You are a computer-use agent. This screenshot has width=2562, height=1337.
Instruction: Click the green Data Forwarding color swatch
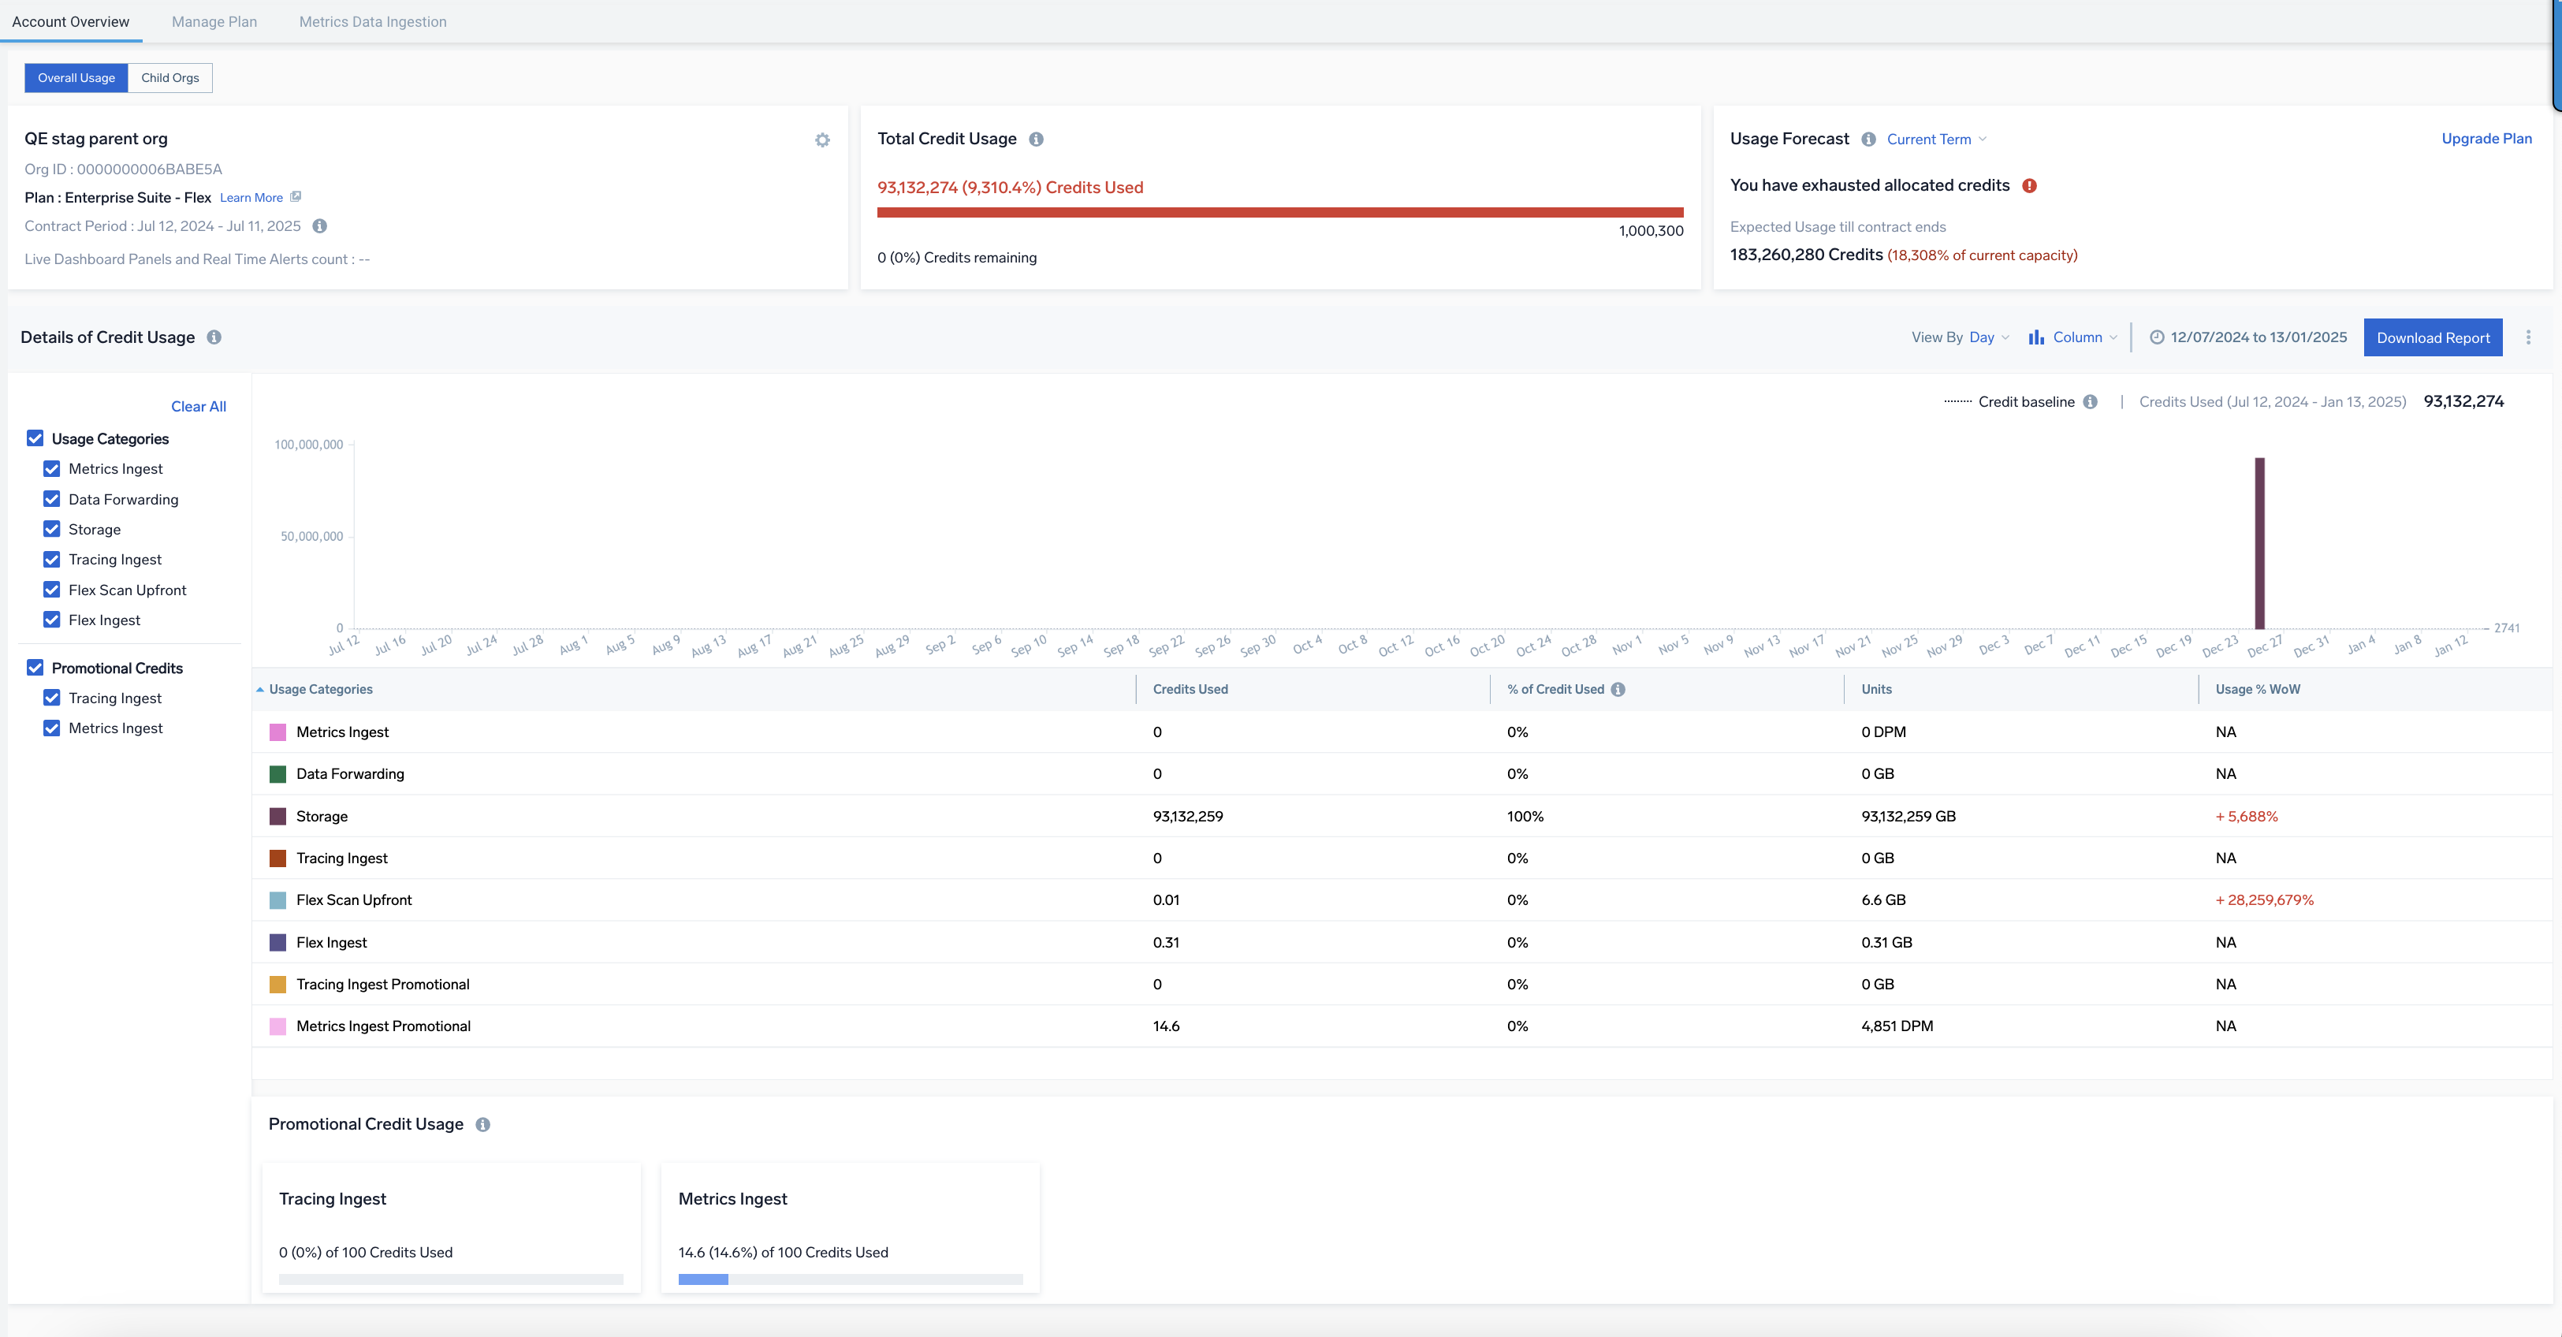click(277, 774)
